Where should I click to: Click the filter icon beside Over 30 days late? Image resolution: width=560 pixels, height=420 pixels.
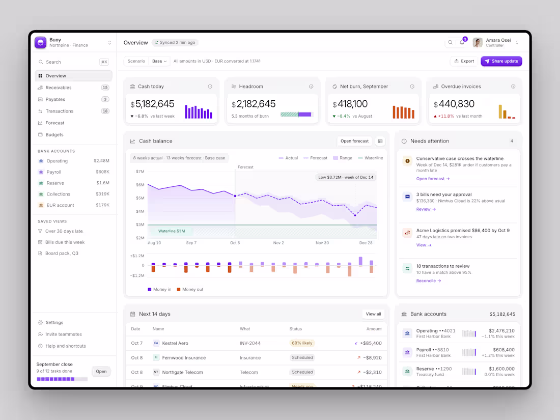[x=40, y=231]
